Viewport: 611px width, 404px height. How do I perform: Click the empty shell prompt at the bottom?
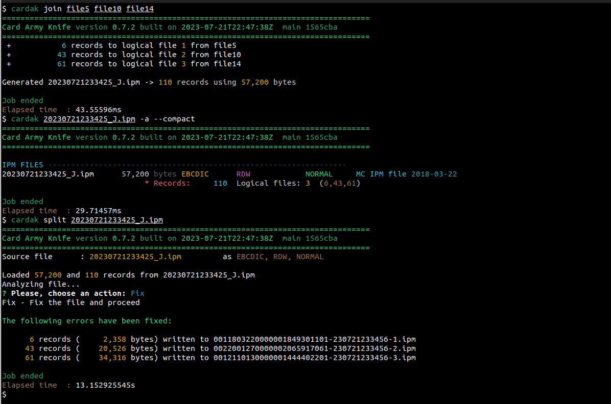click(5, 394)
